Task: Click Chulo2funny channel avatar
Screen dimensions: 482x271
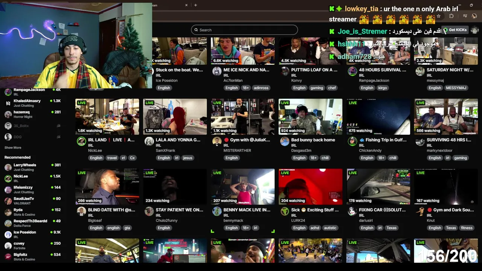Action: [149, 211]
